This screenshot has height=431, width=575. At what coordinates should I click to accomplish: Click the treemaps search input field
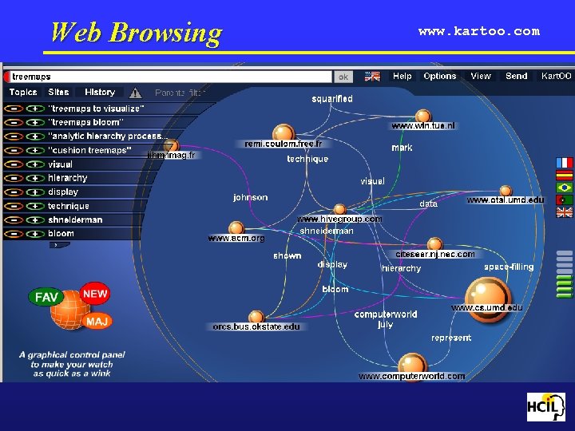tap(171, 77)
